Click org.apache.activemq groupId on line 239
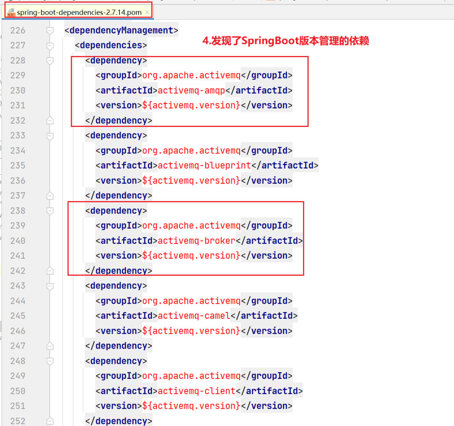 point(191,226)
